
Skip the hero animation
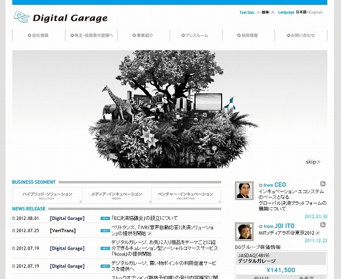pyautogui.click(x=313, y=162)
